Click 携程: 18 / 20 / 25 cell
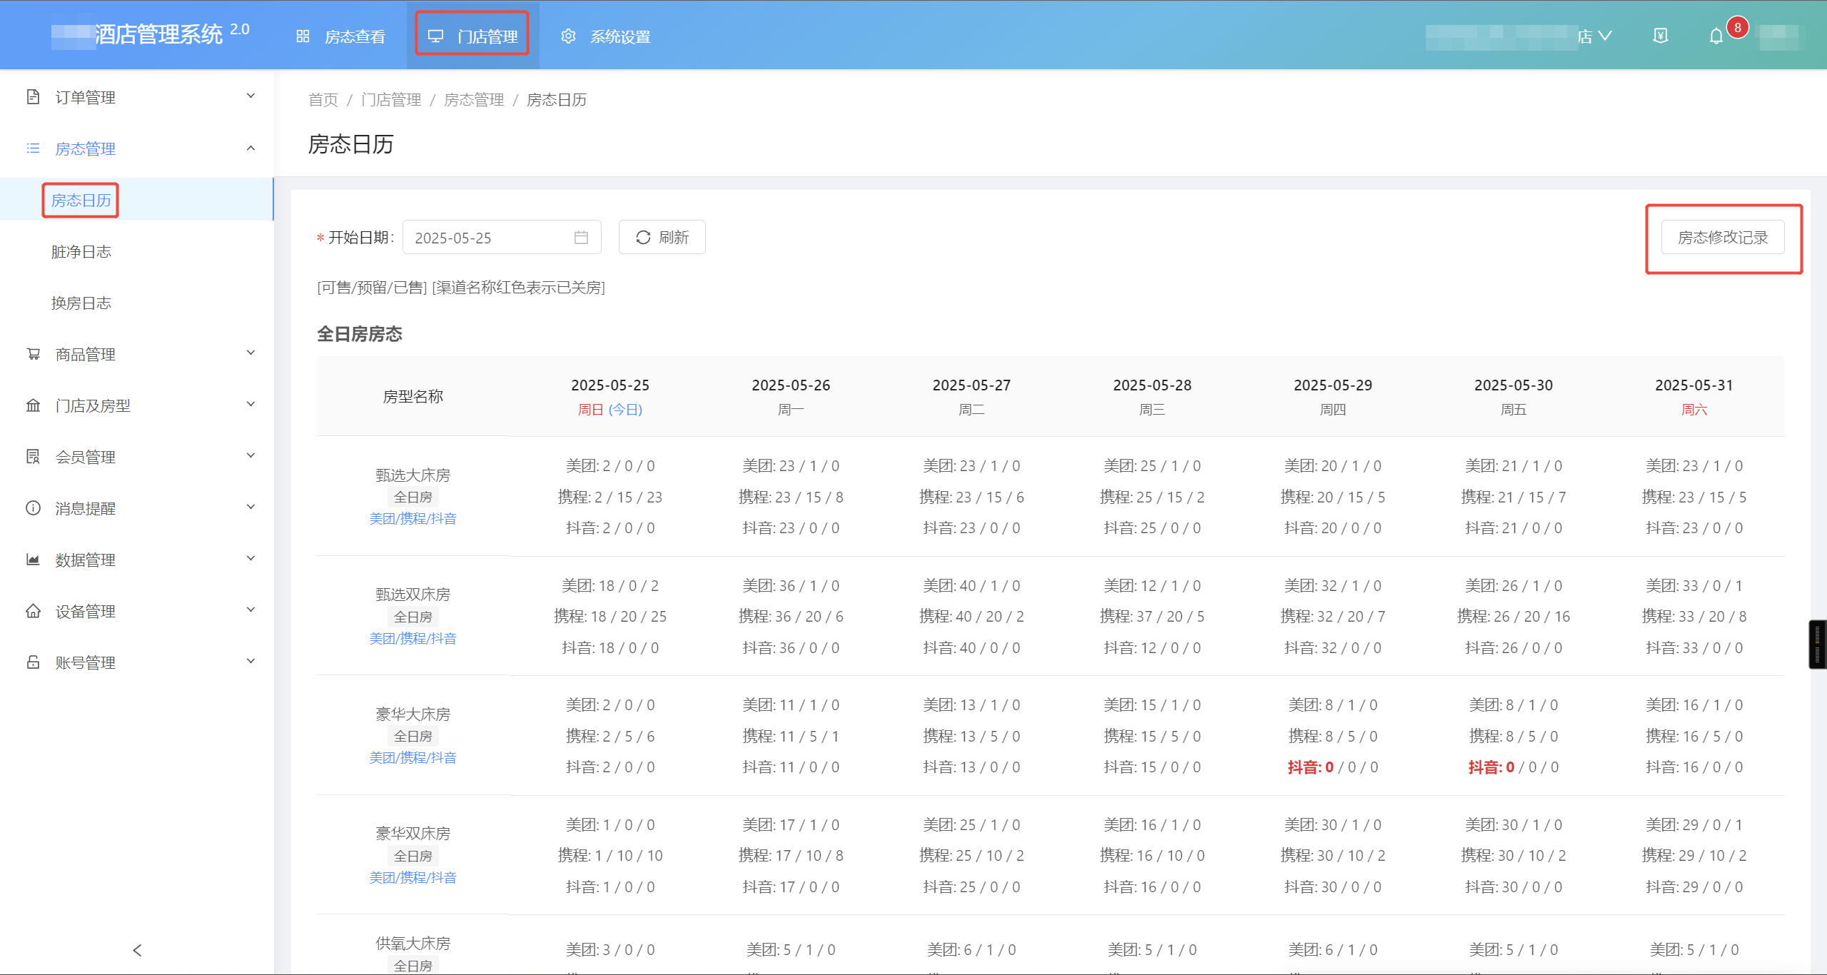1827x975 pixels. click(x=610, y=616)
